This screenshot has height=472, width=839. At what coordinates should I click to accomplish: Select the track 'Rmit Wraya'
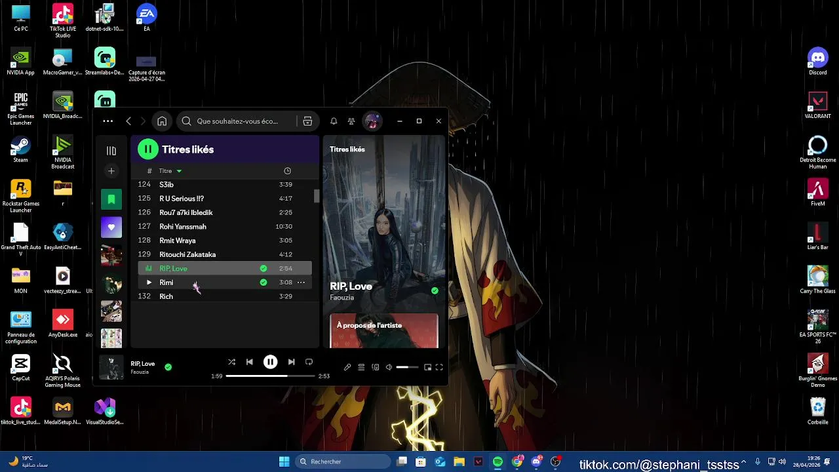[x=225, y=241]
